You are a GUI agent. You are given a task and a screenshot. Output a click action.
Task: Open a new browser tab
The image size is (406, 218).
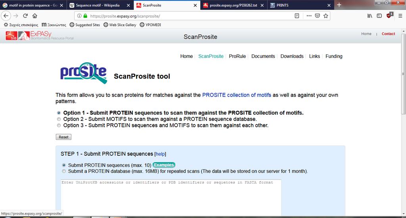coord(339,5)
